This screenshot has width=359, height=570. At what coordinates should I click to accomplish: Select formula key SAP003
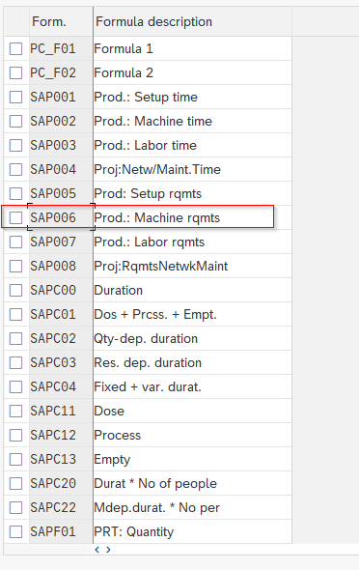tap(61, 146)
